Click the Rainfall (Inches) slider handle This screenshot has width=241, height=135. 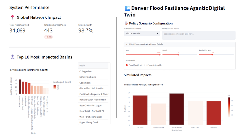[212, 55]
